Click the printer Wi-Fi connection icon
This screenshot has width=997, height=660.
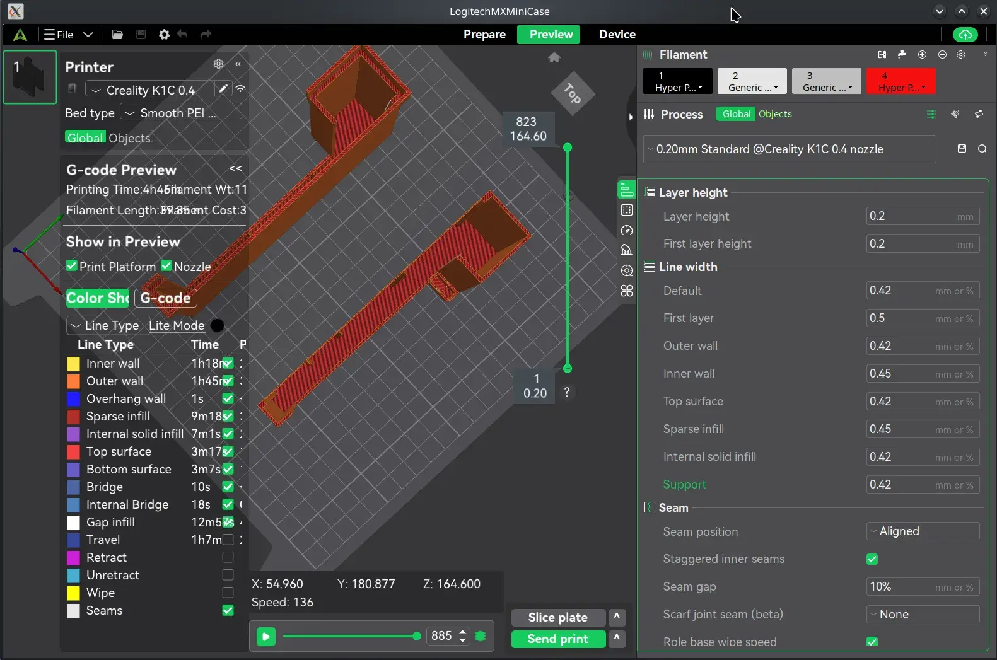point(240,89)
